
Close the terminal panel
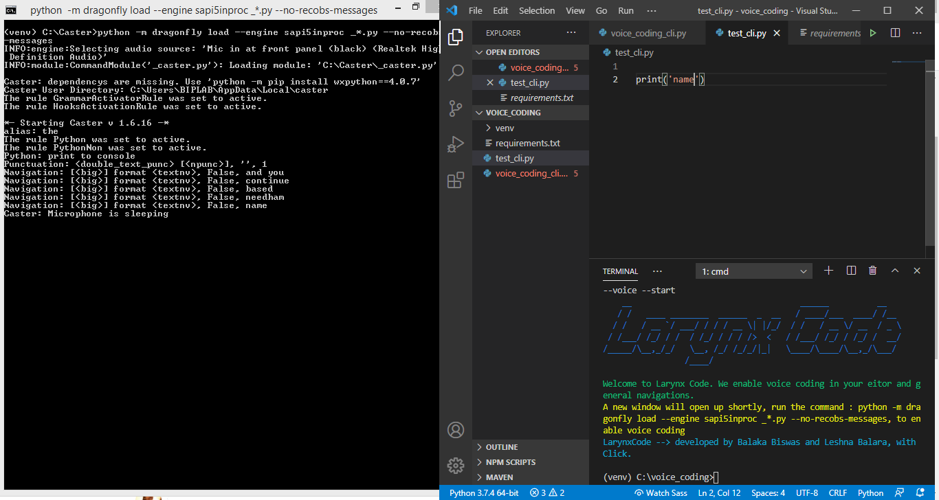(x=917, y=271)
